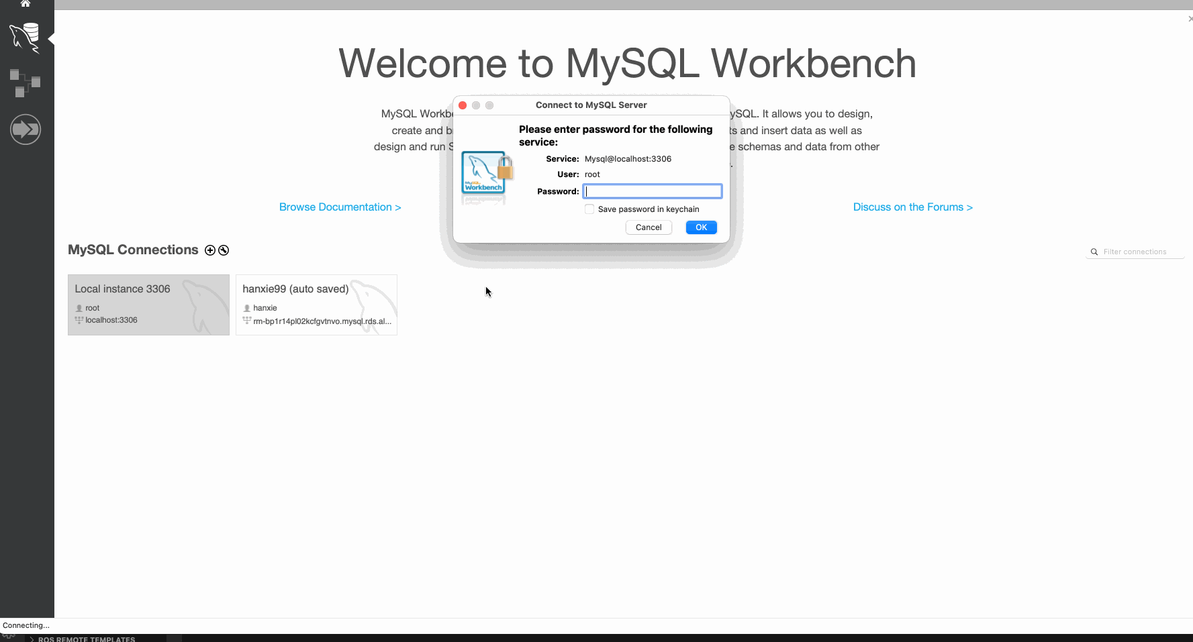The height and width of the screenshot is (642, 1193).
Task: Close the Connect to MySQL Server dialog
Action: (463, 105)
